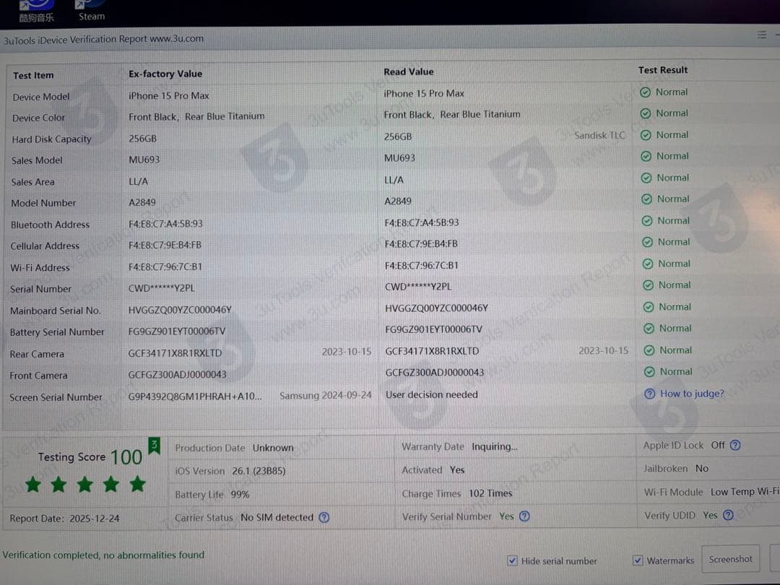Click the Normal check icon for Front Camera
The image size is (780, 585).
(x=649, y=372)
